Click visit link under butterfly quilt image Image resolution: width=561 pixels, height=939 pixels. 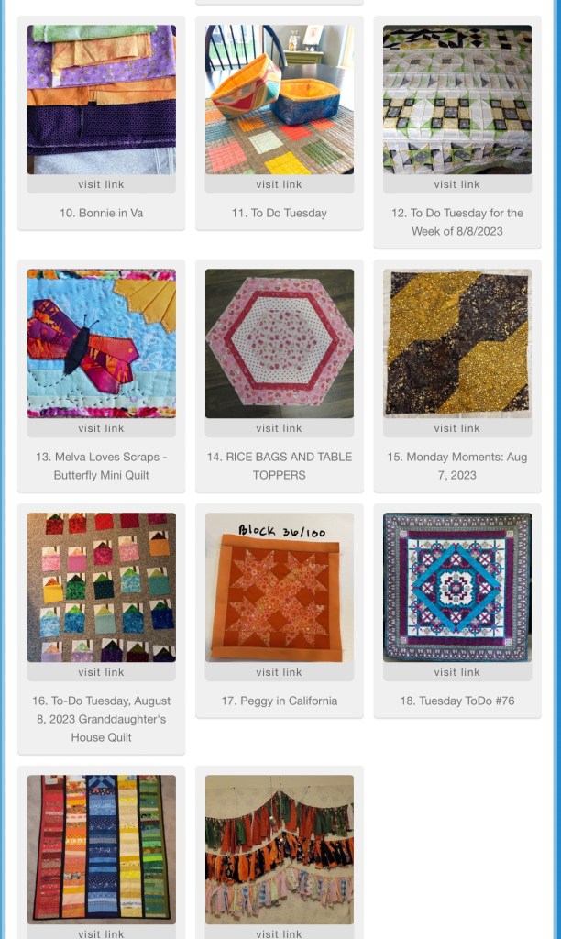click(x=101, y=428)
